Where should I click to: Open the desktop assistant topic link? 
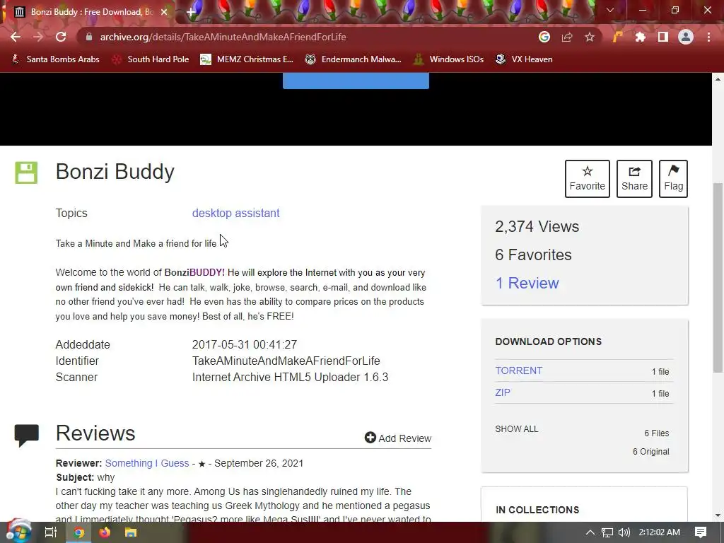coord(235,213)
